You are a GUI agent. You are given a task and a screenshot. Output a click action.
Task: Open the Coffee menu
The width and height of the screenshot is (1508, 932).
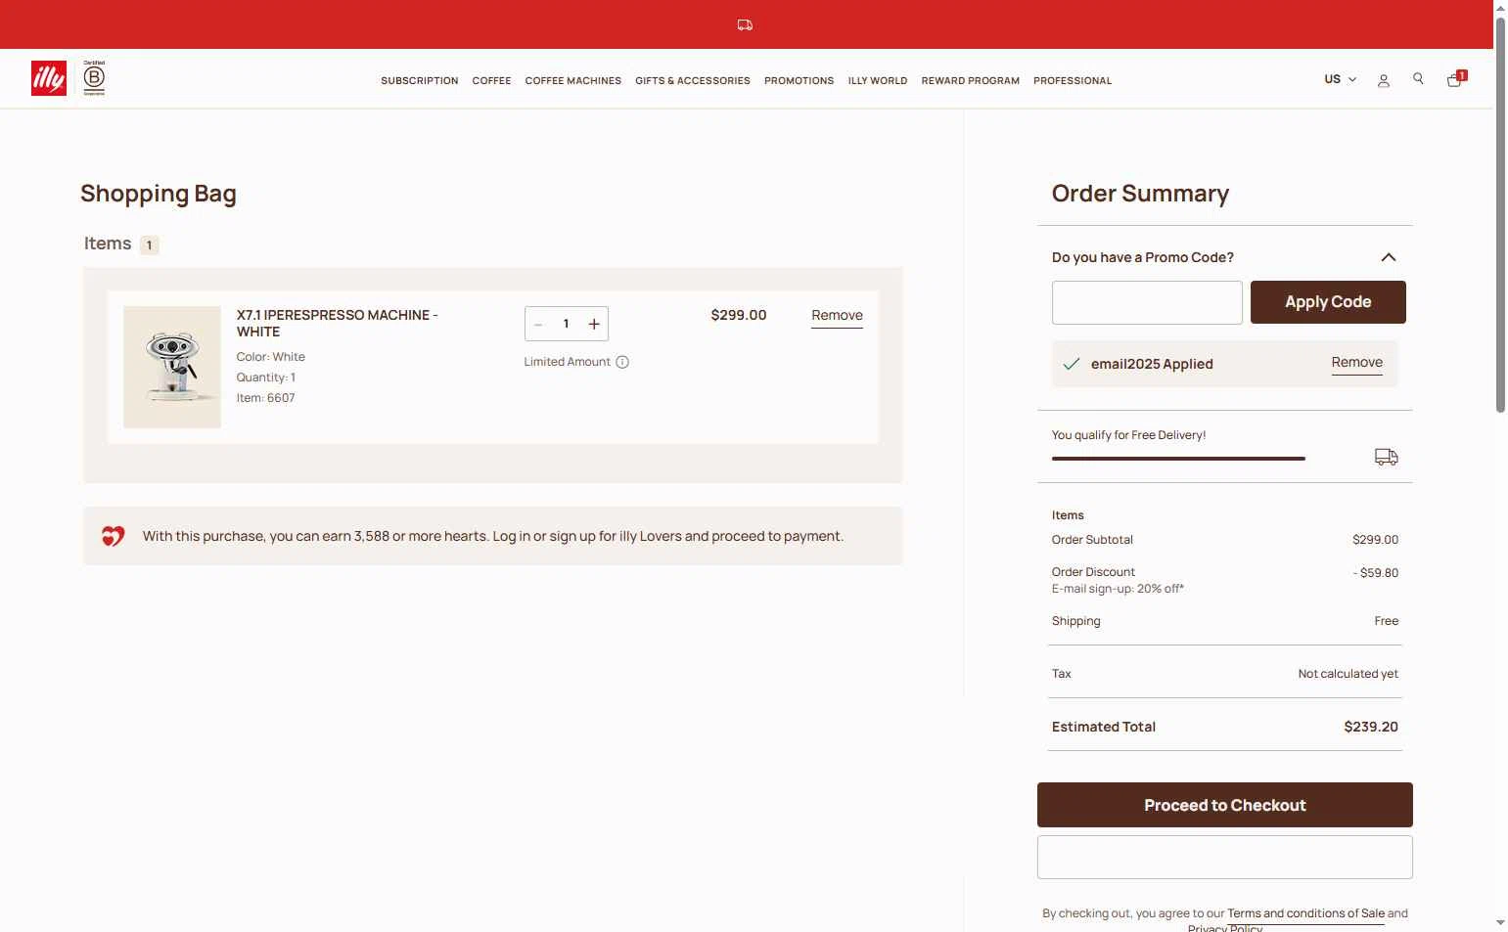coord(491,81)
